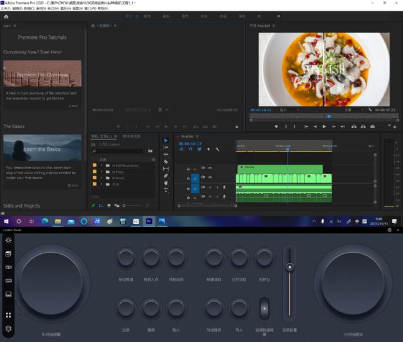
Task: Click the Home icon at top left
Action: coord(6,16)
